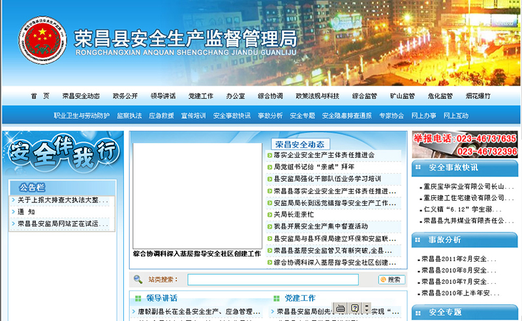Click the 搜索 search button
This screenshot has height=321, width=522.
[x=391, y=279]
